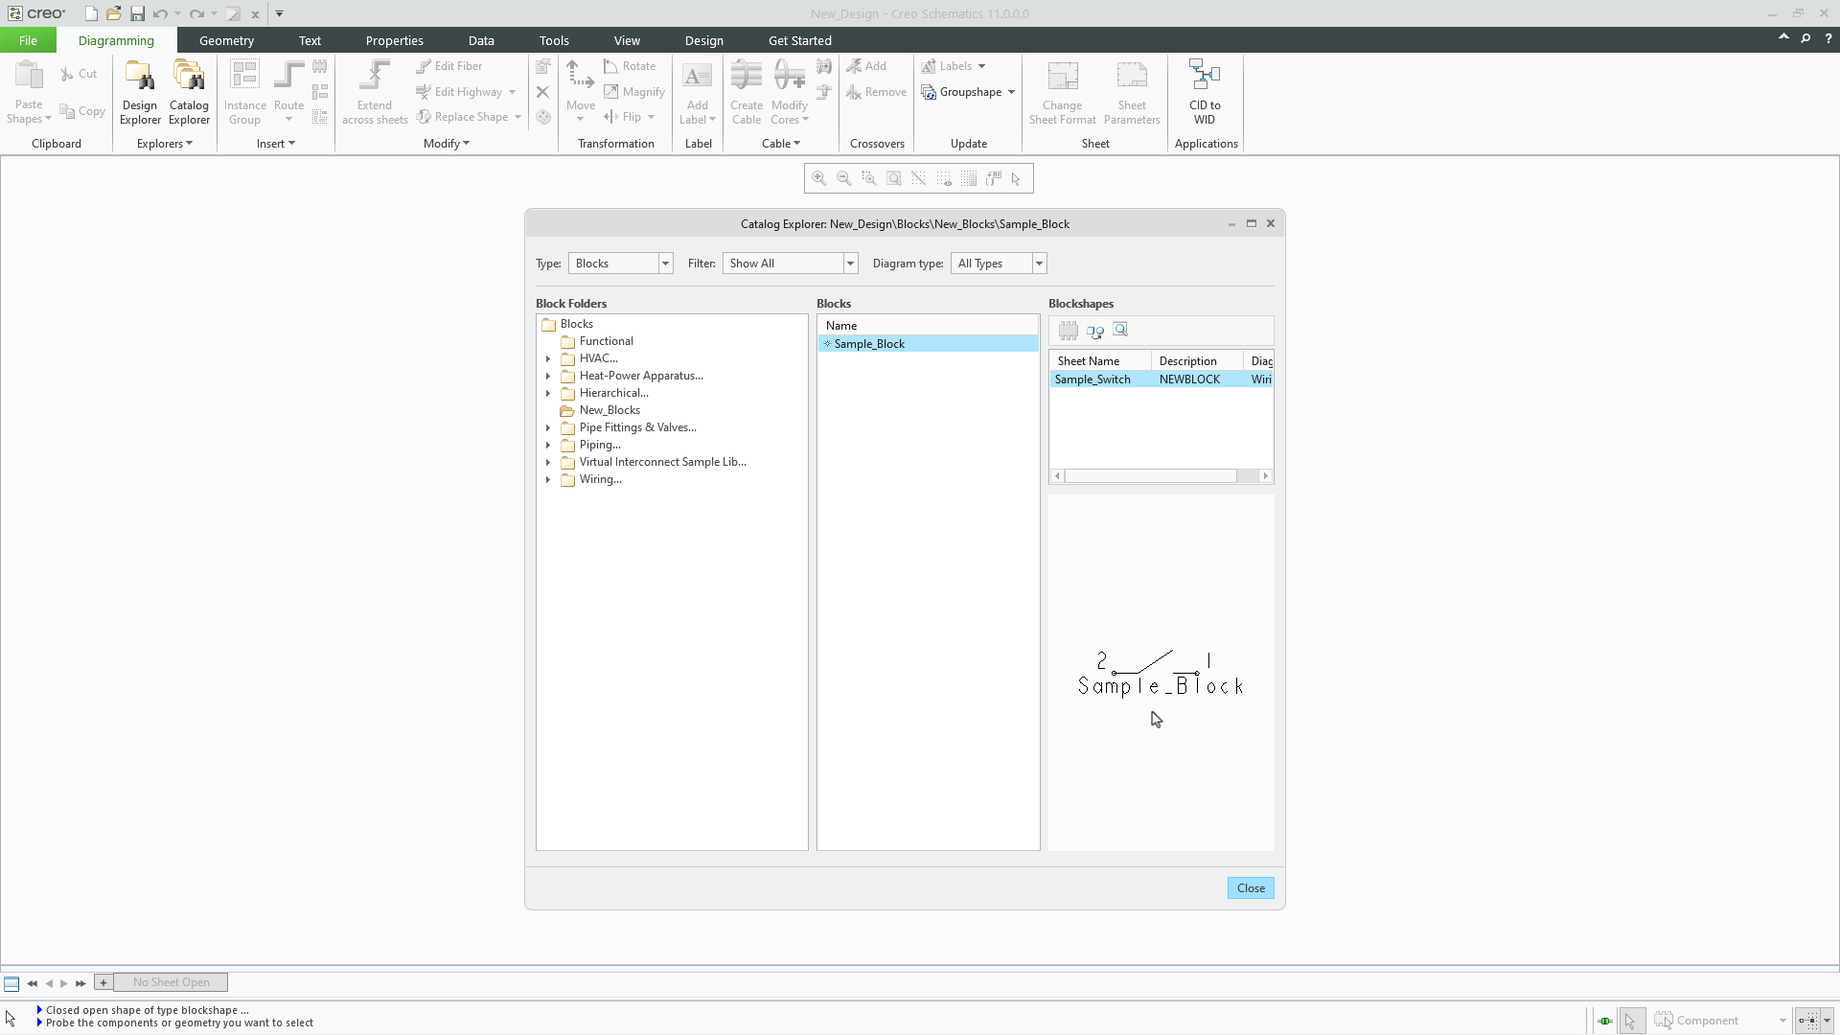Expand the Heat-Power Apparatus folder
The height and width of the screenshot is (1035, 1840).
click(x=548, y=377)
